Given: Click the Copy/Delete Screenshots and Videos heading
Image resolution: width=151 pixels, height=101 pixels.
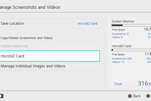Looking at the screenshot, I should click(x=27, y=38).
